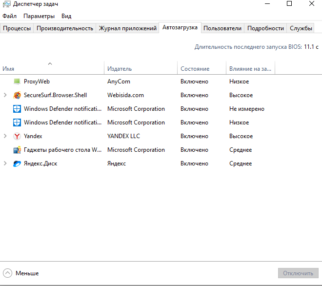Image resolution: width=322 pixels, height=286 pixels.
Task: Click the Низкое impact in ProxyWeb row
Action: [x=239, y=82]
